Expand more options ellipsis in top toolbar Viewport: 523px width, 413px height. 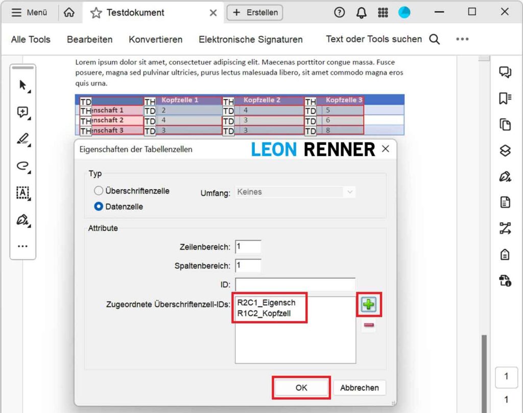[462, 39]
